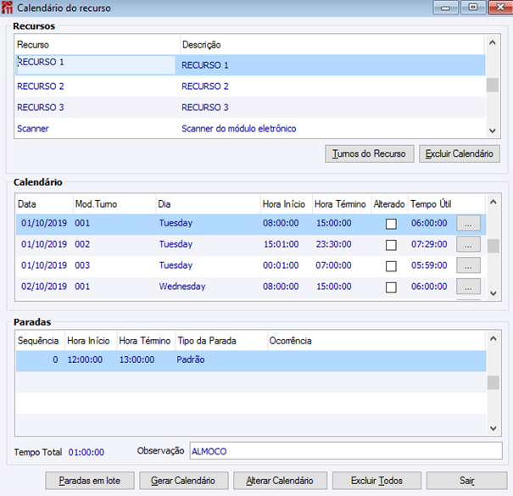Toggle Alterado checkbox for shift 001 Tuesday
This screenshot has height=496, width=513.
(391, 224)
